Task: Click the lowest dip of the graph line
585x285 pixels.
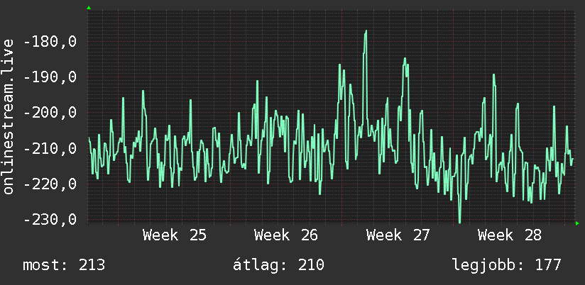Action: pos(459,222)
